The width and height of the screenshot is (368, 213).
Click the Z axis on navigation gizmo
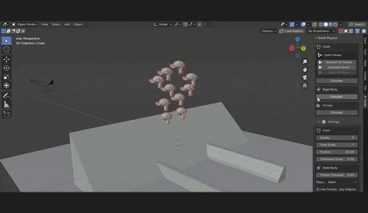[x=298, y=39]
